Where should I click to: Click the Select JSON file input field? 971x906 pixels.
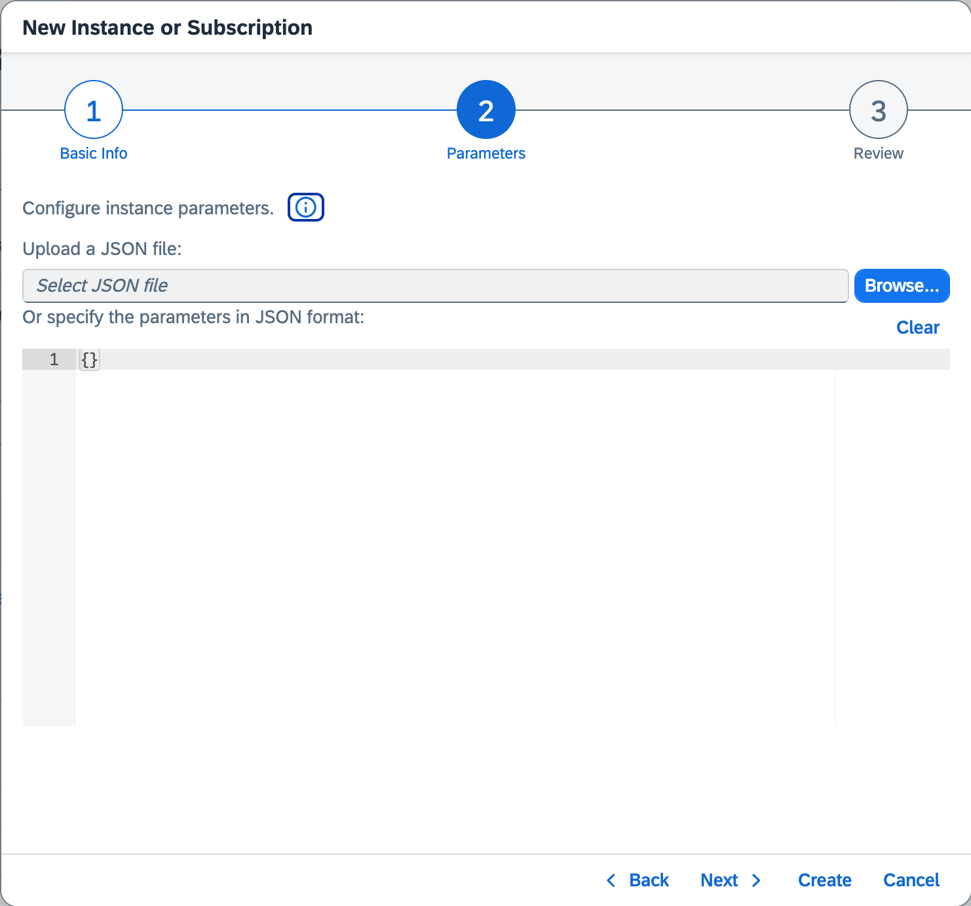click(435, 286)
